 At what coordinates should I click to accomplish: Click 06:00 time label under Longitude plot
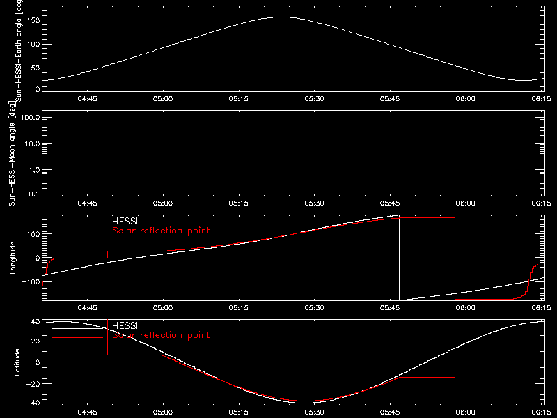click(x=466, y=307)
